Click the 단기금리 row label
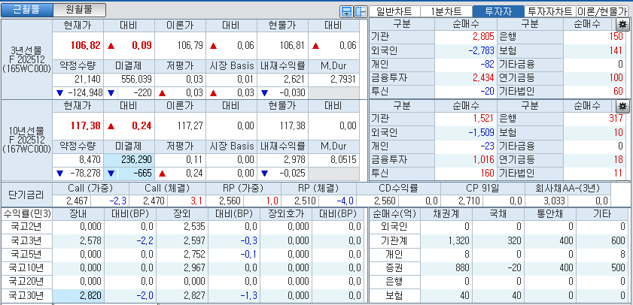 26,195
